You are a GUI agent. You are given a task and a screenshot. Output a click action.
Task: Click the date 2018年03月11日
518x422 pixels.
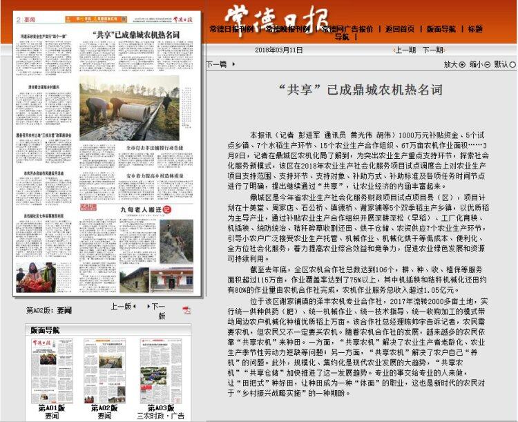pos(279,50)
